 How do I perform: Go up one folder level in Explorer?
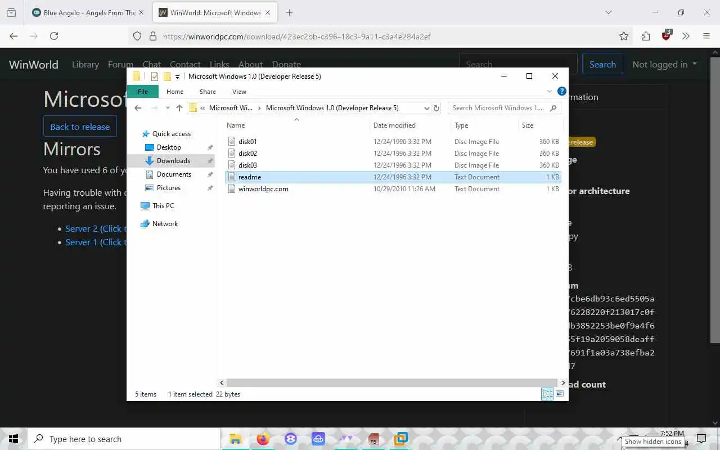tap(179, 108)
